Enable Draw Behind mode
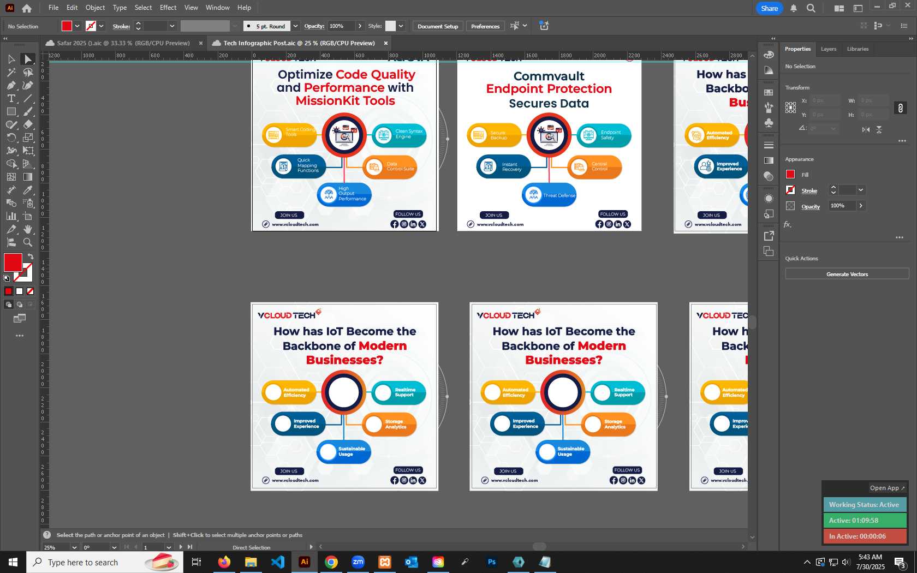Screen dimensions: 917x573 pos(19,305)
